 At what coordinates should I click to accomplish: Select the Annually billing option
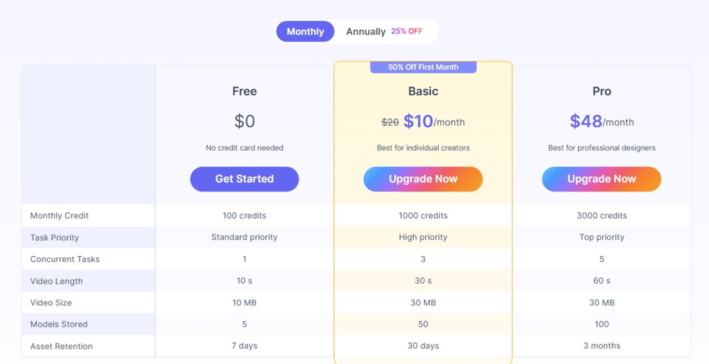click(366, 32)
